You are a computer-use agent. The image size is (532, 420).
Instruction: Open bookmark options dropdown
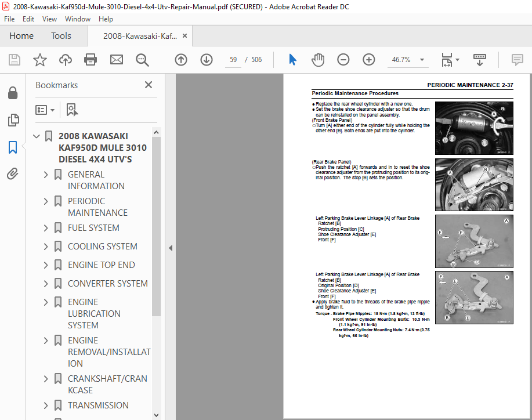point(45,110)
